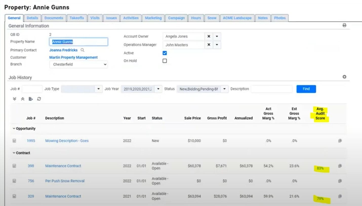This screenshot has width=362, height=206.
Task: Click the refresh job history icon
Action: pyautogui.click(x=39, y=99)
